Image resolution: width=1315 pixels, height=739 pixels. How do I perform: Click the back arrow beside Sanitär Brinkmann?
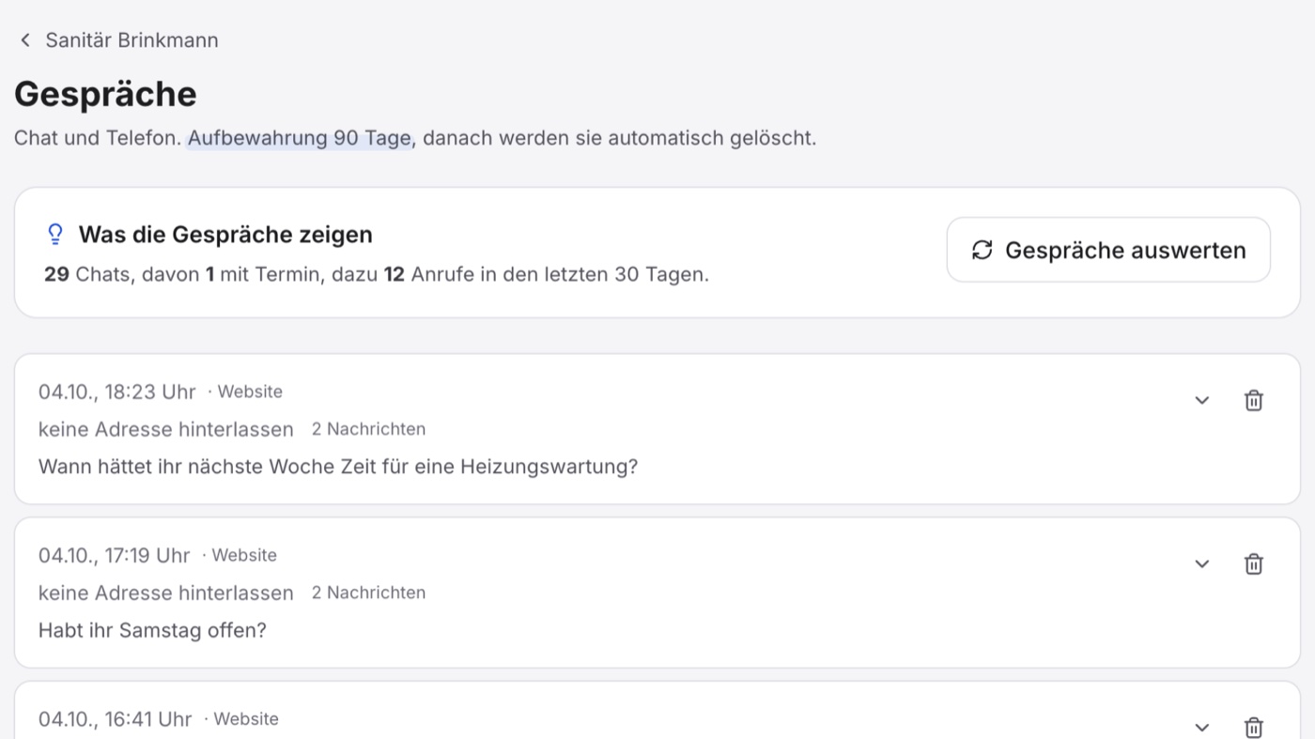(25, 40)
